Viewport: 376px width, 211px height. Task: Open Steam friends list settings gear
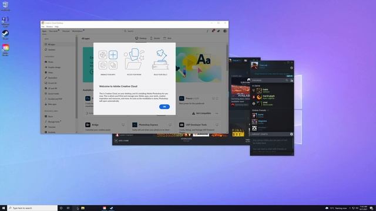coord(291,68)
